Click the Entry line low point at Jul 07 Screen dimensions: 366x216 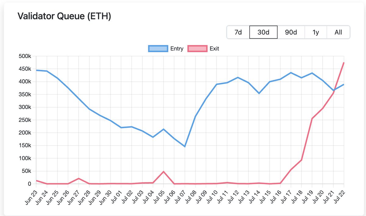click(185, 146)
